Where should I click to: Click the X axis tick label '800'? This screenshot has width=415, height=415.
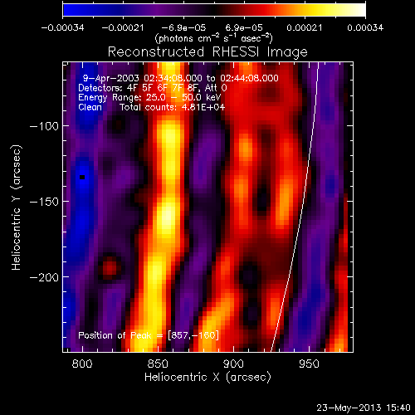[82, 364]
